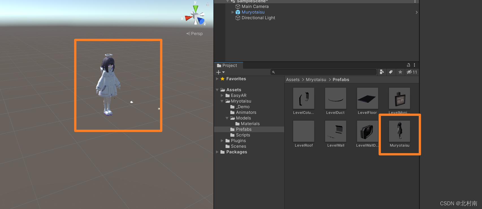Image resolution: width=482 pixels, height=209 pixels.
Task: Open the Scenes folder
Action: point(238,146)
